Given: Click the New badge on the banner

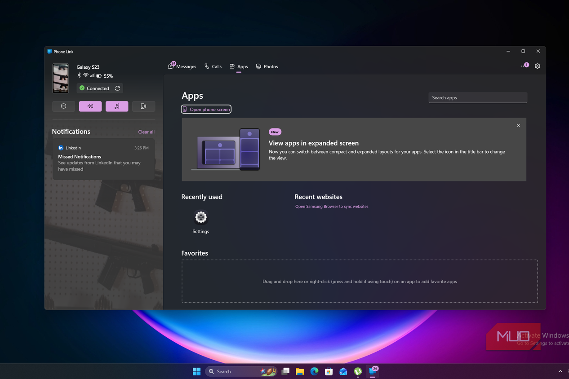Looking at the screenshot, I should [275, 132].
